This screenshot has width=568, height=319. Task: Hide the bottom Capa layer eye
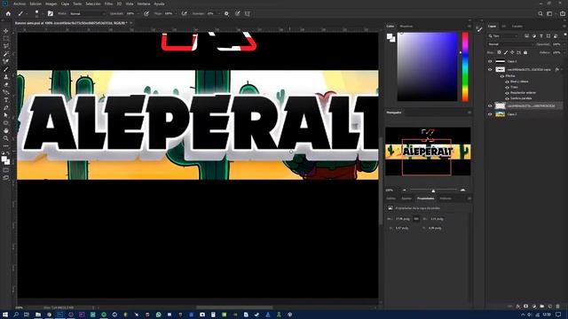(x=490, y=114)
